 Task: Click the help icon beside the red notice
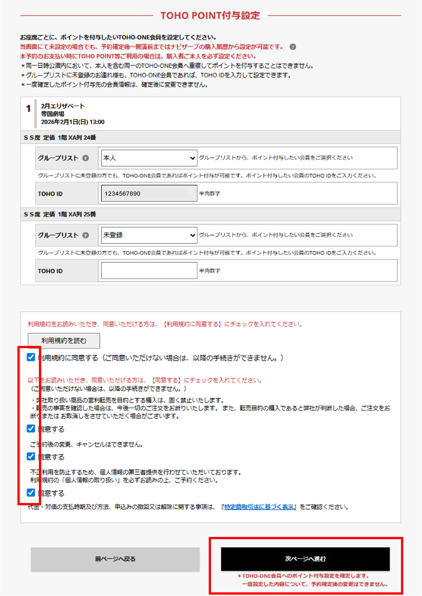coord(293,47)
